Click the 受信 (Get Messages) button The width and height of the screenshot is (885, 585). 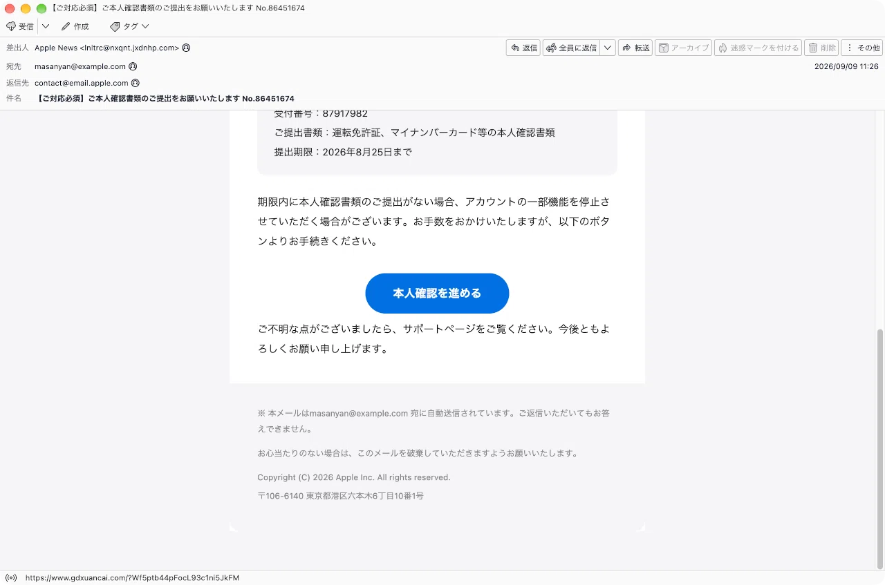20,26
